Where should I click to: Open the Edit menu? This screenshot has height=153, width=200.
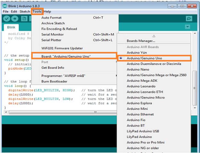(x=14, y=12)
